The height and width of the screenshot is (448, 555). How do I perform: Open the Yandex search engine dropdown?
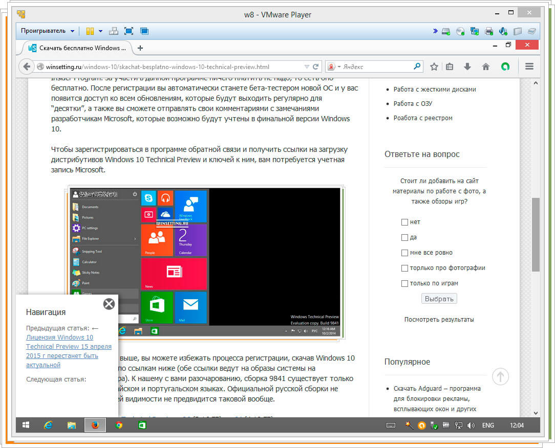[x=333, y=66]
